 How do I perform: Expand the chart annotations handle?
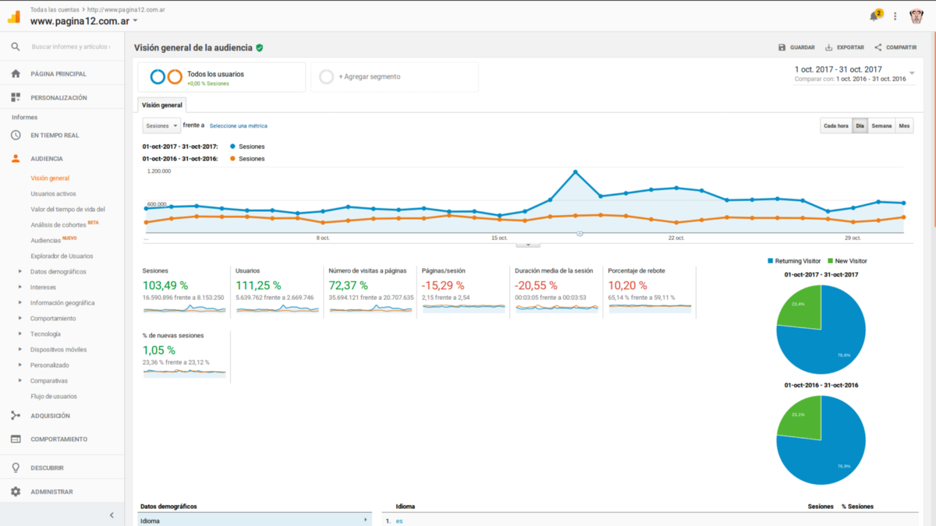coord(528,244)
